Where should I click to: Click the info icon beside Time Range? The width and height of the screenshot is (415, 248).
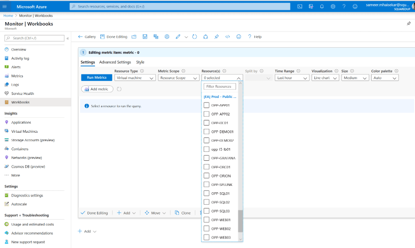tap(298, 71)
